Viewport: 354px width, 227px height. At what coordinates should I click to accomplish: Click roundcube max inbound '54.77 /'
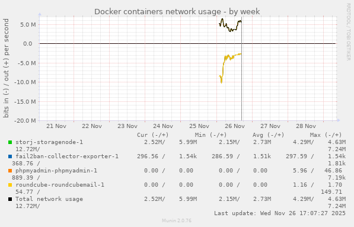[28, 192]
